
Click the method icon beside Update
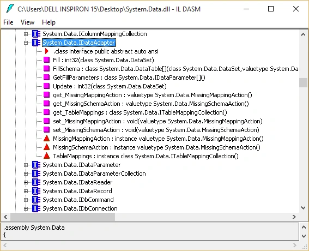pyautogui.click(x=46, y=86)
